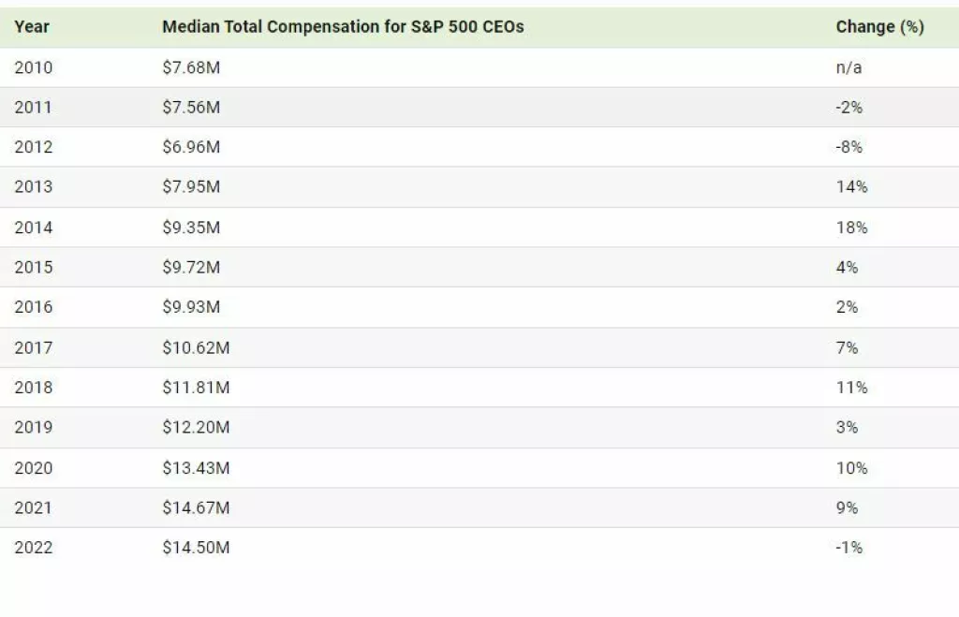Select the 2014 year cell
This screenshot has width=959, height=617.
[34, 228]
